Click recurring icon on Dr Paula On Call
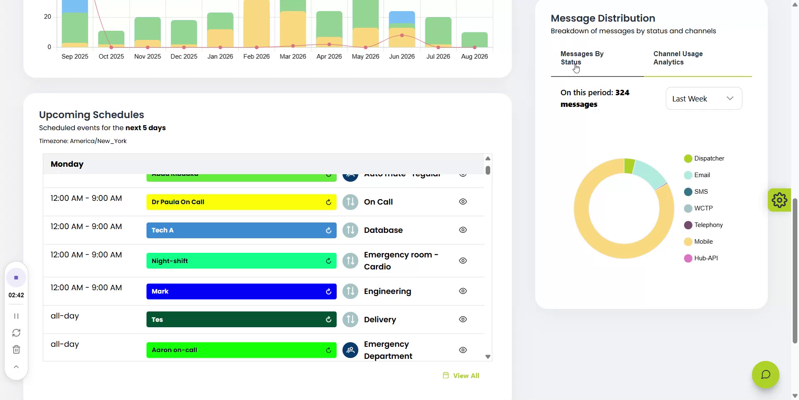Image resolution: width=799 pixels, height=400 pixels. coord(328,202)
